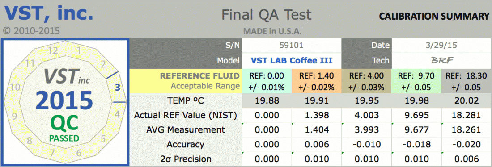
Task: Click the Actual REF Value (NIST) label
Action: click(x=185, y=115)
